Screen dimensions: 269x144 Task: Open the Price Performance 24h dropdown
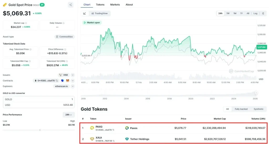click(x=69, y=115)
